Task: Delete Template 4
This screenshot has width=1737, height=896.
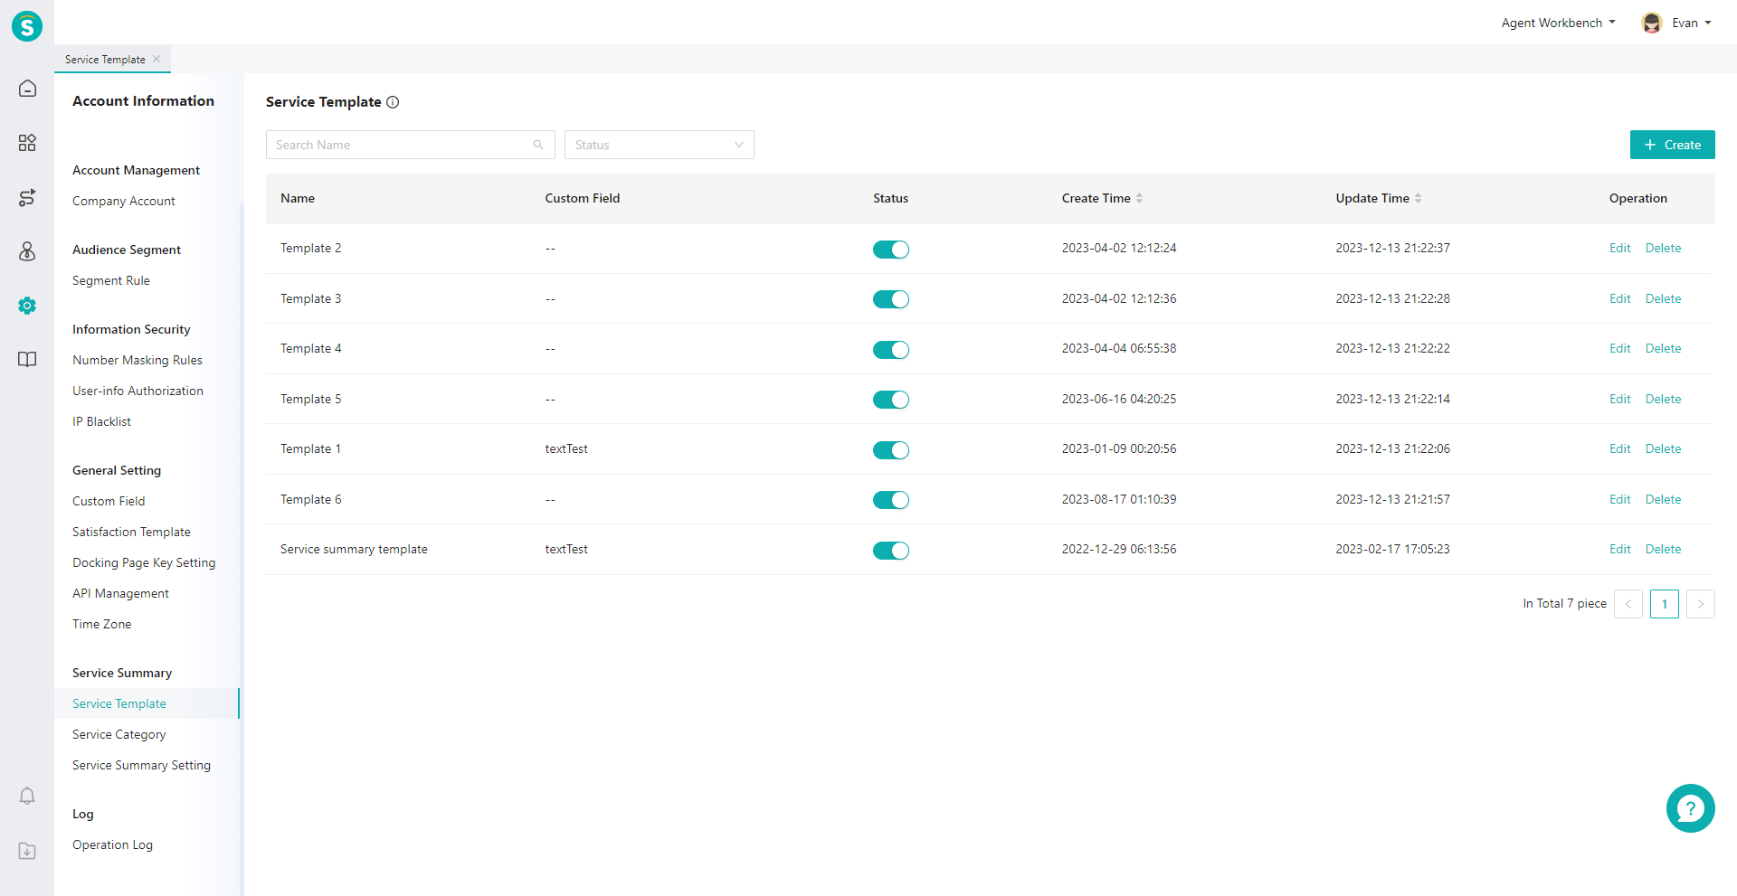Action: point(1663,348)
